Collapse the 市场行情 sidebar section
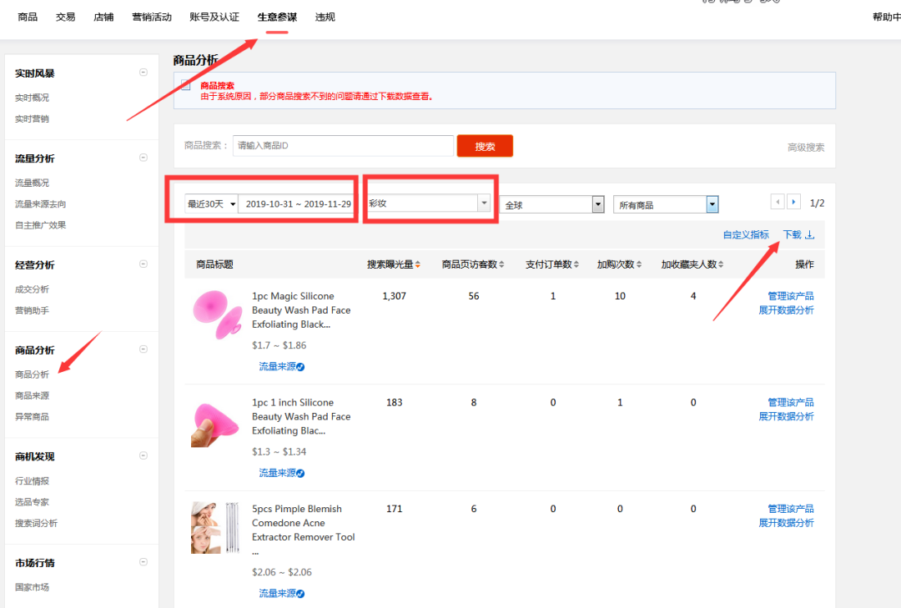Image resolution: width=901 pixels, height=608 pixels. click(x=143, y=561)
